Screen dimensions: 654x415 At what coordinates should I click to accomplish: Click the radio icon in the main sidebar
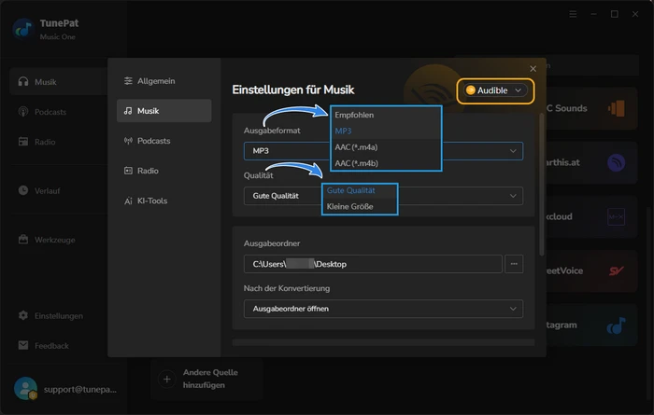click(23, 142)
